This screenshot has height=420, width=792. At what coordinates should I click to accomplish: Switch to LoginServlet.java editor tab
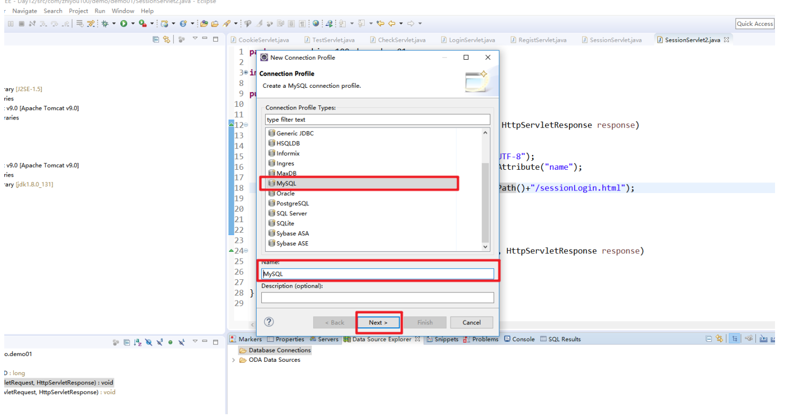click(x=468, y=40)
